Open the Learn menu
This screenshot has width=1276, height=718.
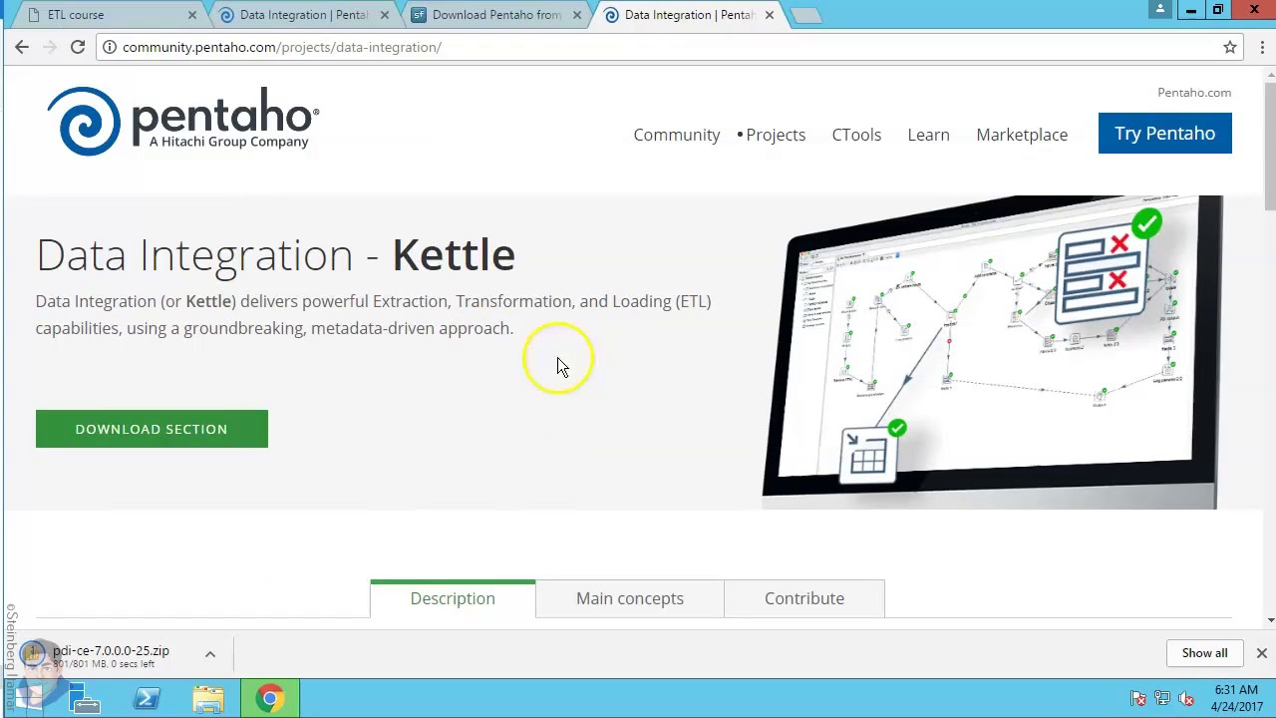(928, 135)
